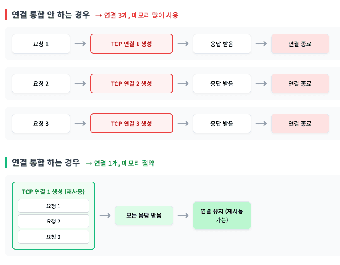This screenshot has width=340, height=265.
Task: Select the red TCP 연결 1 생성 box
Action: [x=131, y=44]
